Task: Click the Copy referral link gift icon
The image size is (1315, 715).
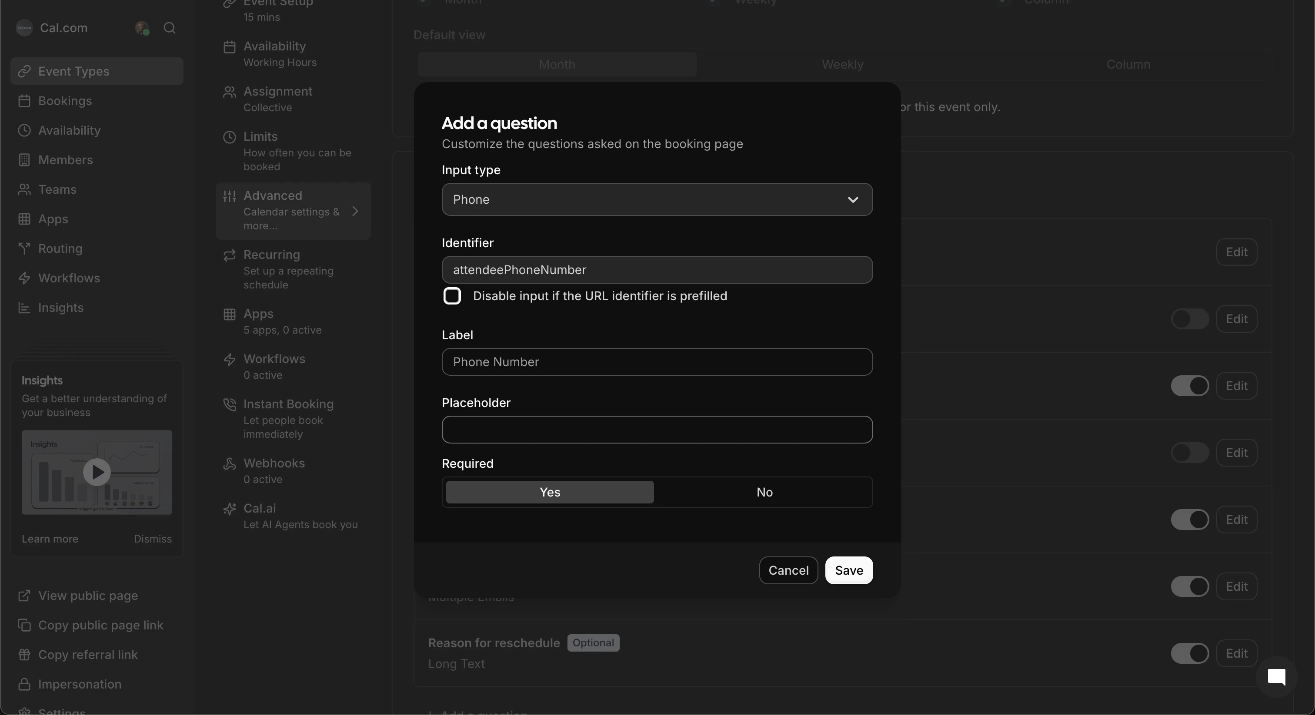Action: (24, 654)
